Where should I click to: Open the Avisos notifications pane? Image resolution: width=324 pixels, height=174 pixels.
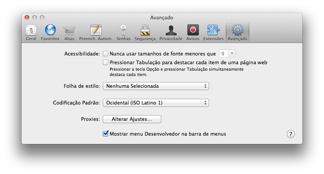tap(193, 33)
